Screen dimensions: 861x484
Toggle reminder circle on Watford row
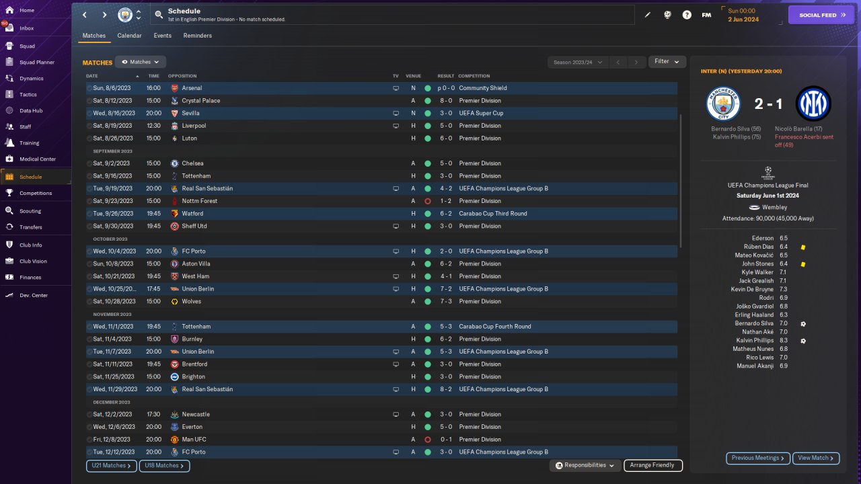[x=89, y=214]
